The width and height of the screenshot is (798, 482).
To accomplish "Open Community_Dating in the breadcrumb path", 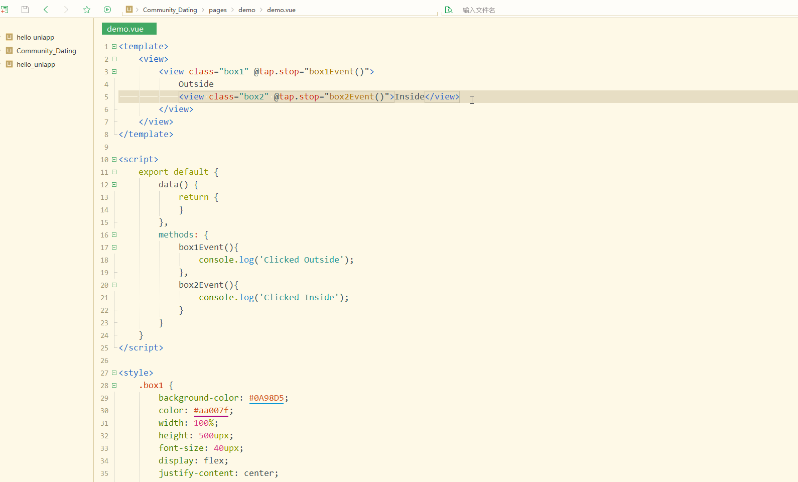I will click(x=170, y=10).
